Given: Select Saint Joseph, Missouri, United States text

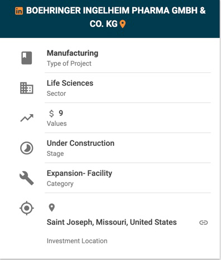Looking at the screenshot, I should click(112, 222).
